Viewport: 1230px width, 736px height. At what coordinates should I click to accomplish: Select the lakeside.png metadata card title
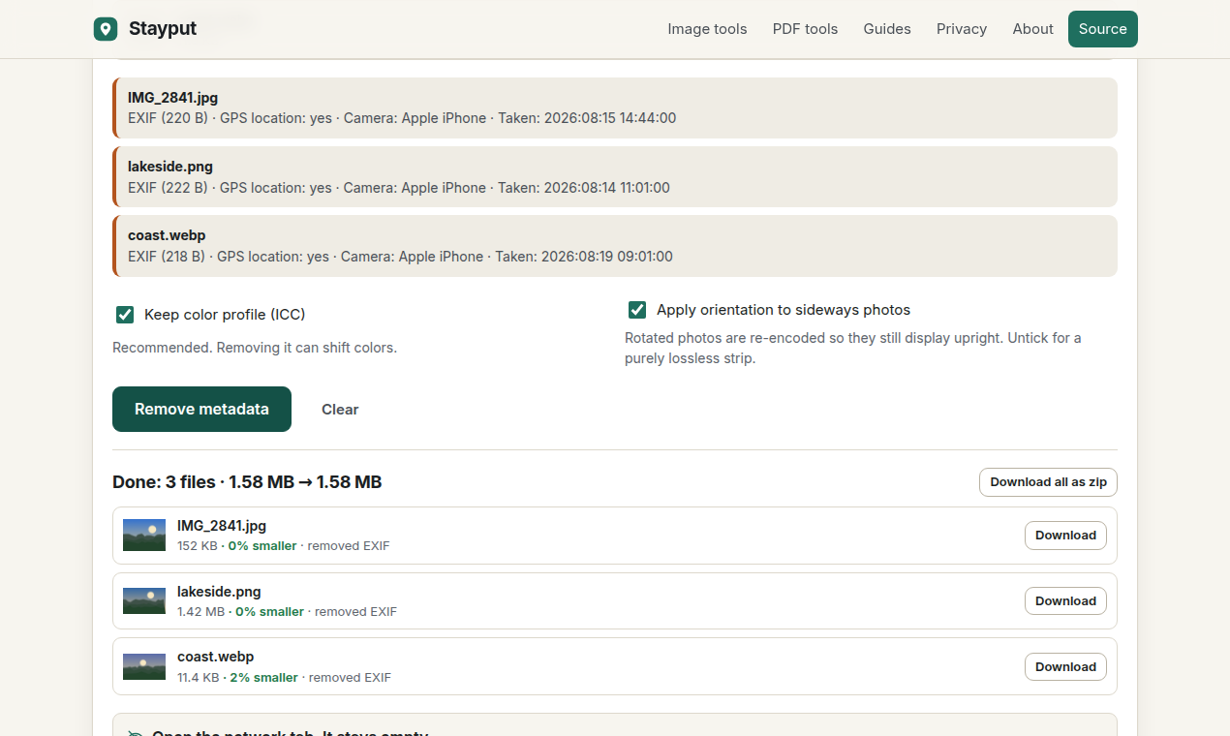(170, 167)
